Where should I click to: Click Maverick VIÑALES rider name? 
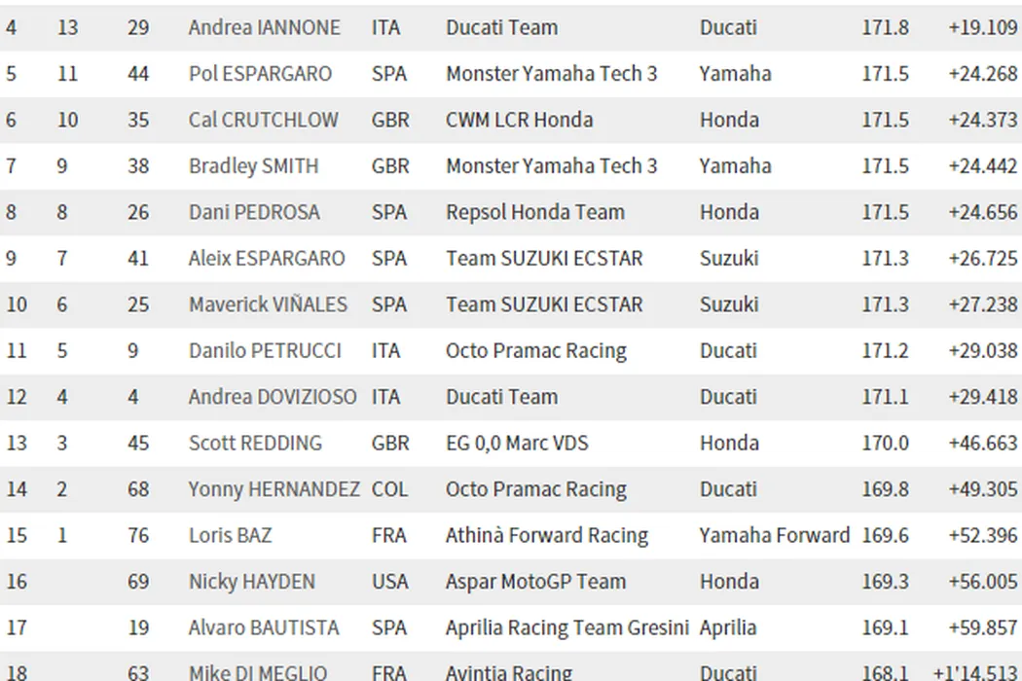click(x=268, y=305)
